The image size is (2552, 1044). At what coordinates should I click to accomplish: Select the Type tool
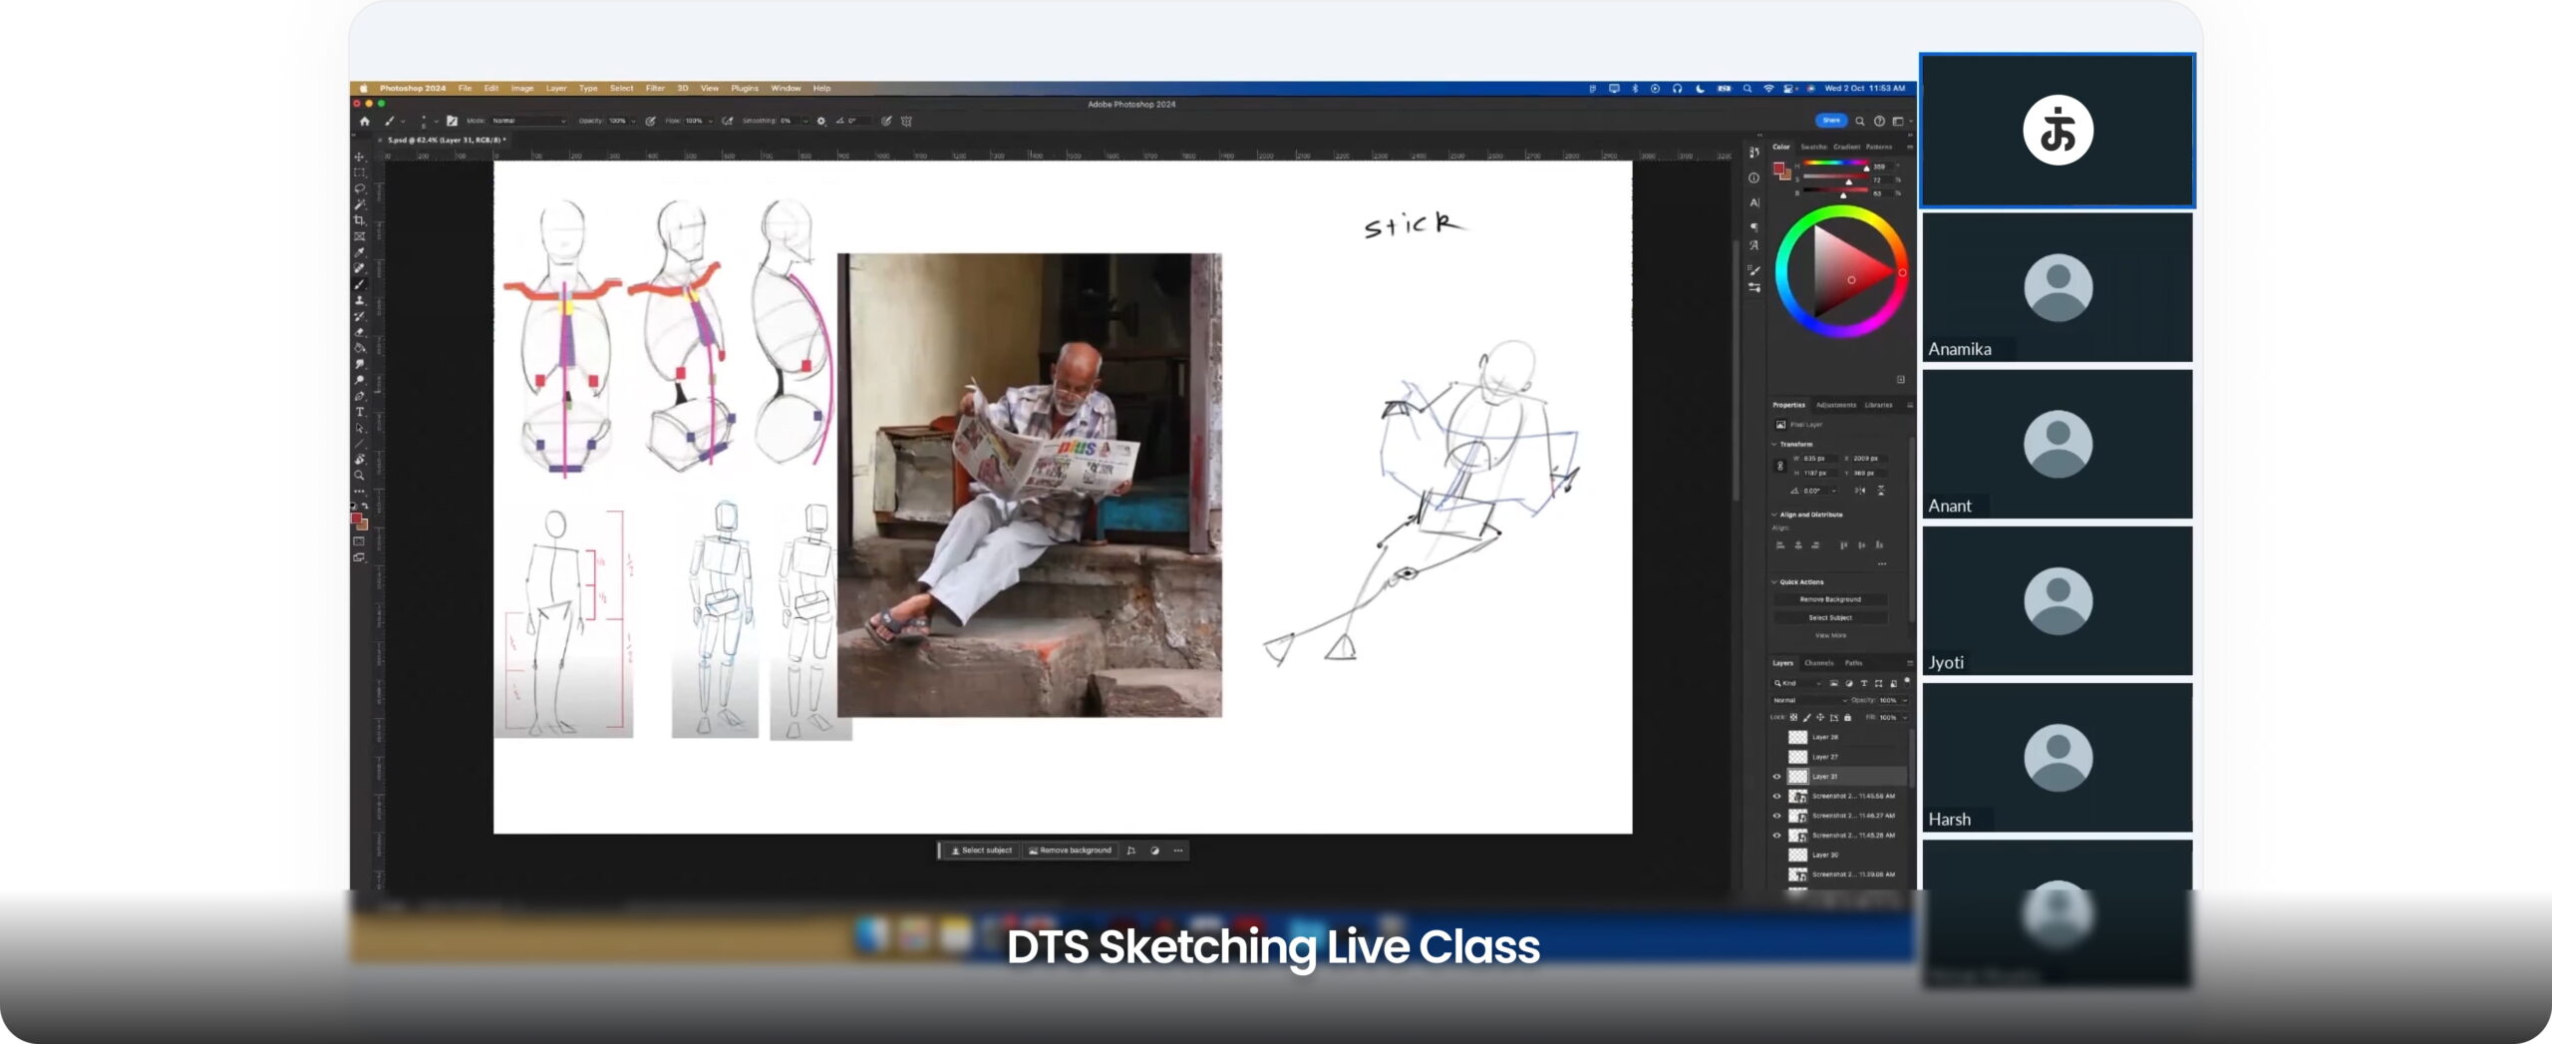point(359,411)
